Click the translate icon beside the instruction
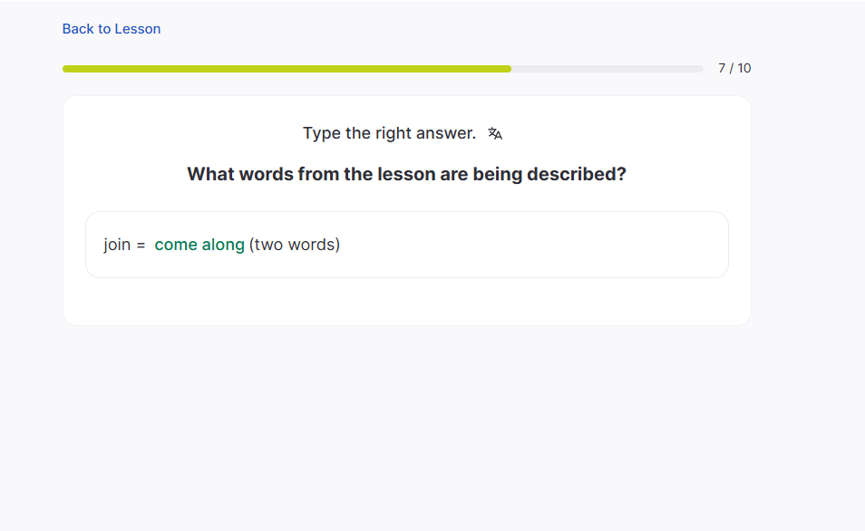Image resolution: width=865 pixels, height=531 pixels. click(494, 134)
